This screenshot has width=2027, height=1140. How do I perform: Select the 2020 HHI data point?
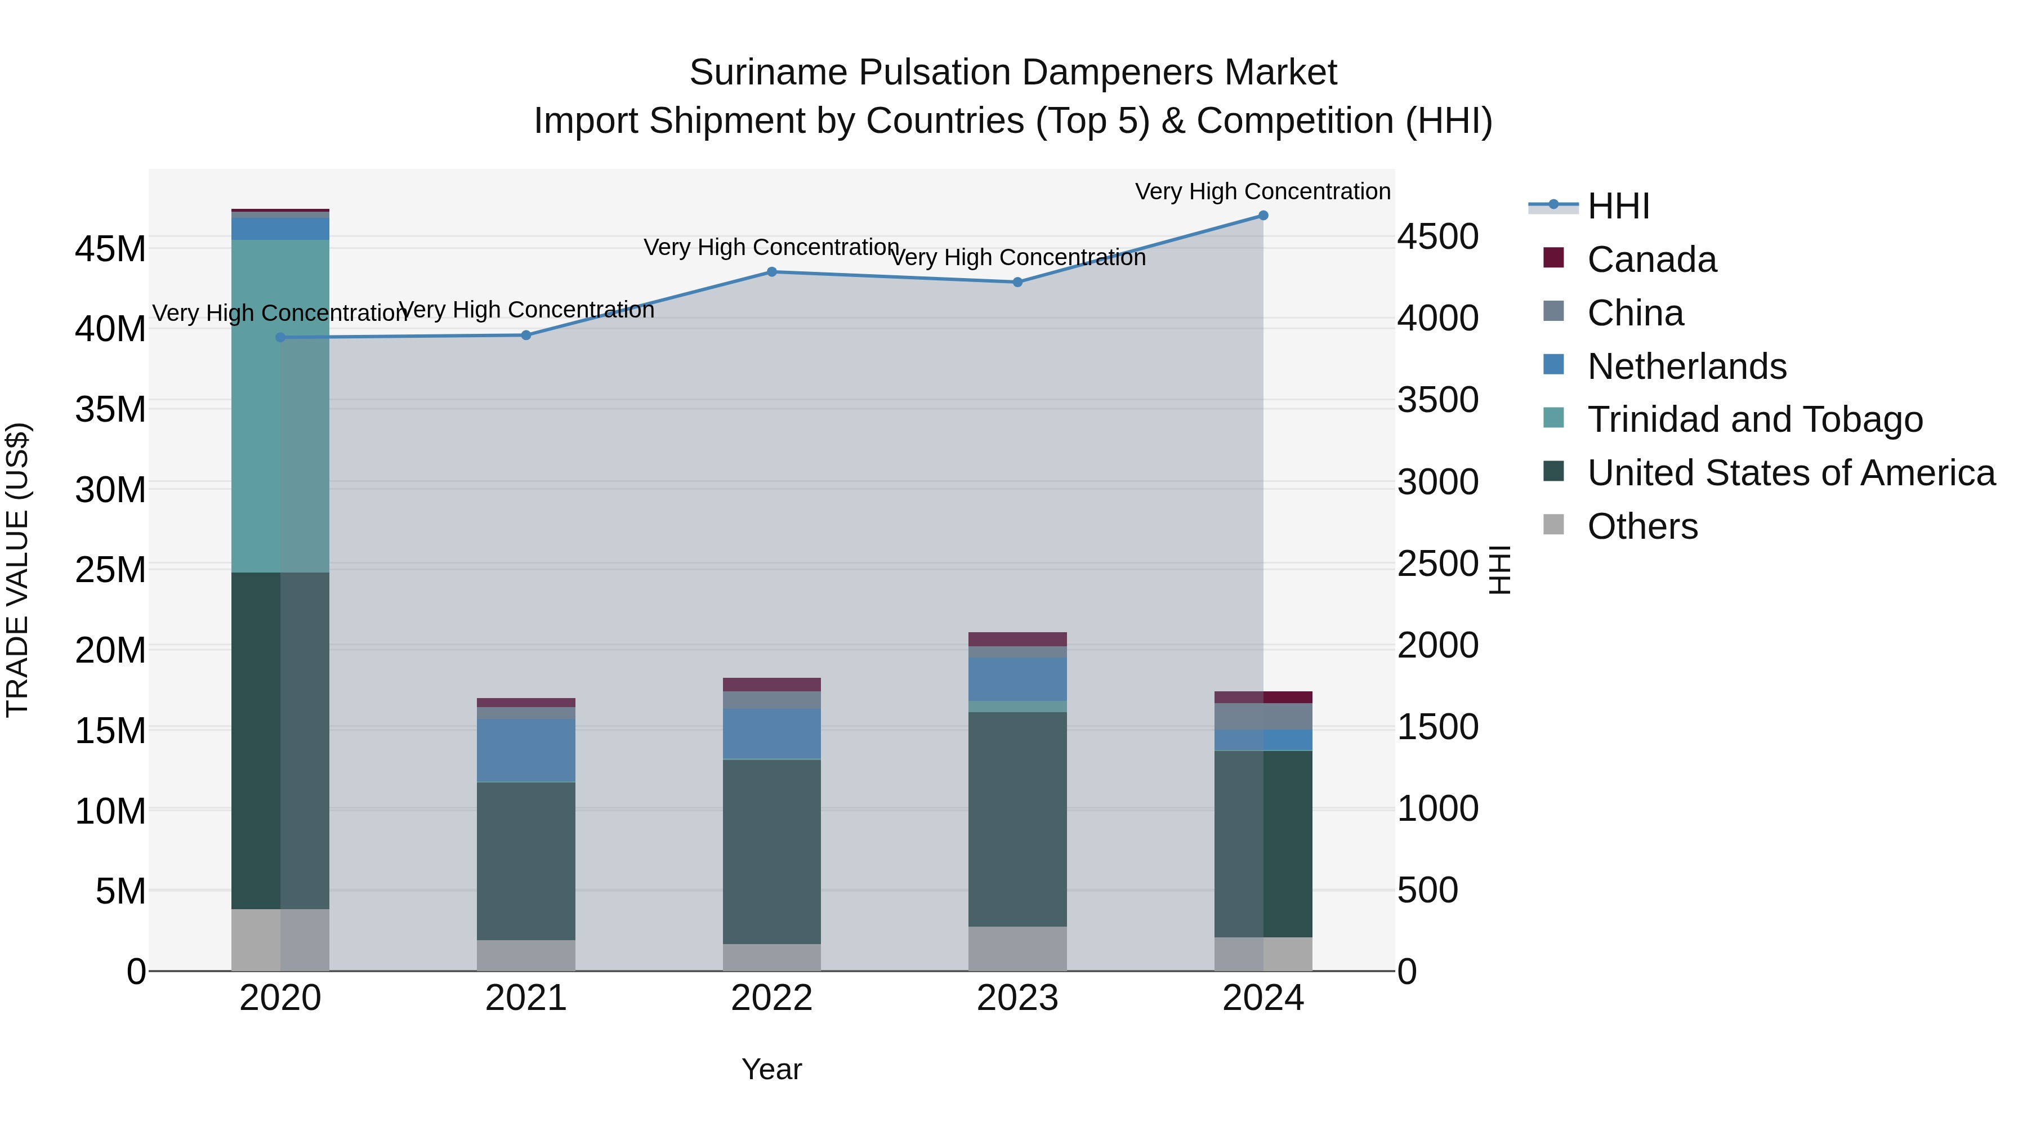click(280, 338)
